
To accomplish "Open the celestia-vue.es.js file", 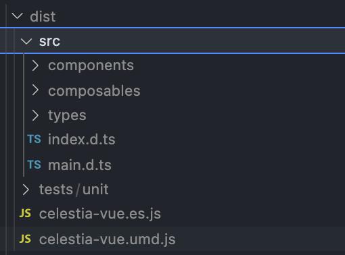I will pyautogui.click(x=100, y=214).
